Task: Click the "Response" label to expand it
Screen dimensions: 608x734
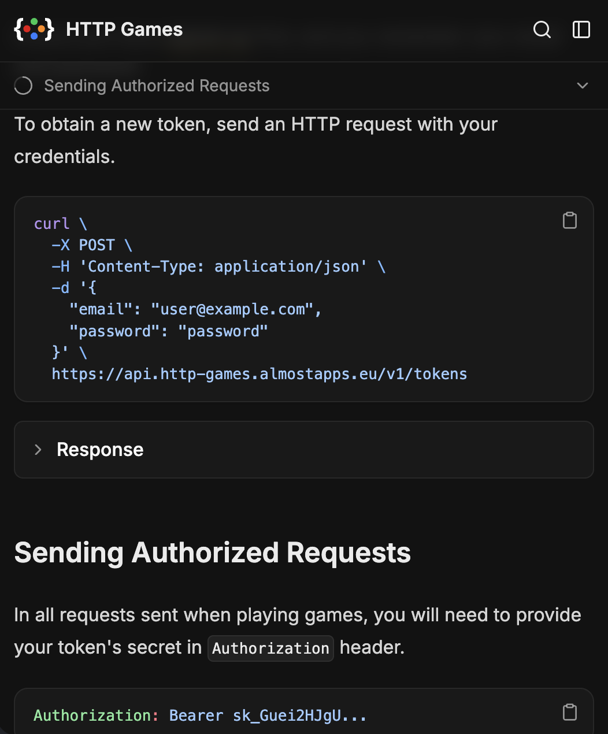Action: pyautogui.click(x=100, y=450)
